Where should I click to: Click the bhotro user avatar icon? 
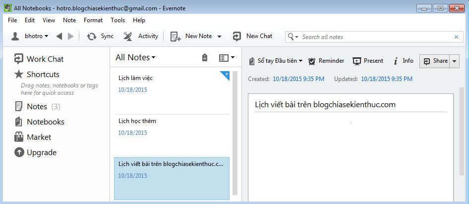[15, 37]
